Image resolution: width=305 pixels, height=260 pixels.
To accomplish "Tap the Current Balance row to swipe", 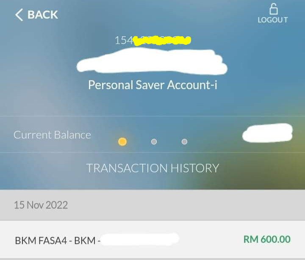I will [x=152, y=135].
